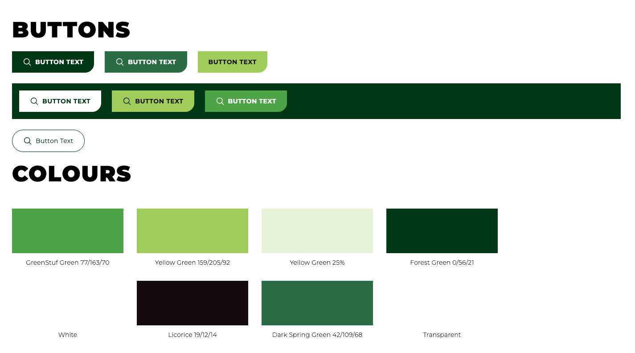Viewport: 635px width, 353px height.
Task: Select the Licorice black swatch
Action: [193, 303]
